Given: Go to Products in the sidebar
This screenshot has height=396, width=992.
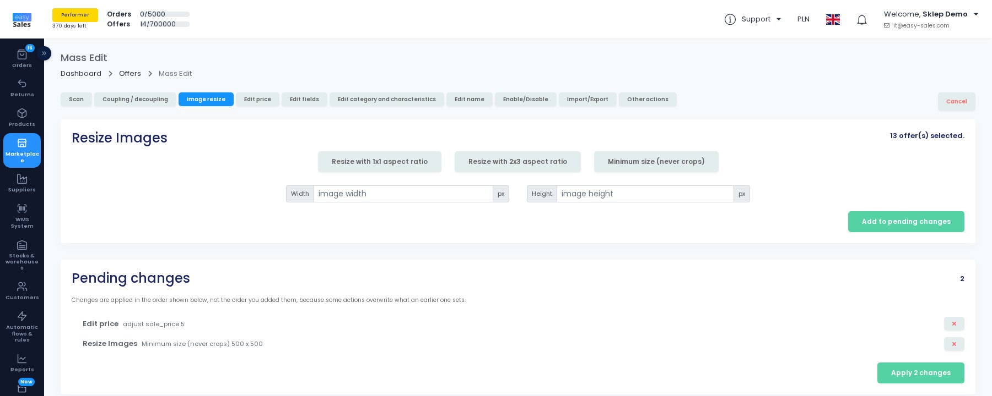Looking at the screenshot, I should 22,117.
